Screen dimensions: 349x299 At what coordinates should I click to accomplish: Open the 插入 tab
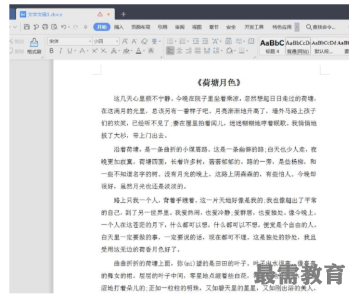pyautogui.click(x=119, y=27)
